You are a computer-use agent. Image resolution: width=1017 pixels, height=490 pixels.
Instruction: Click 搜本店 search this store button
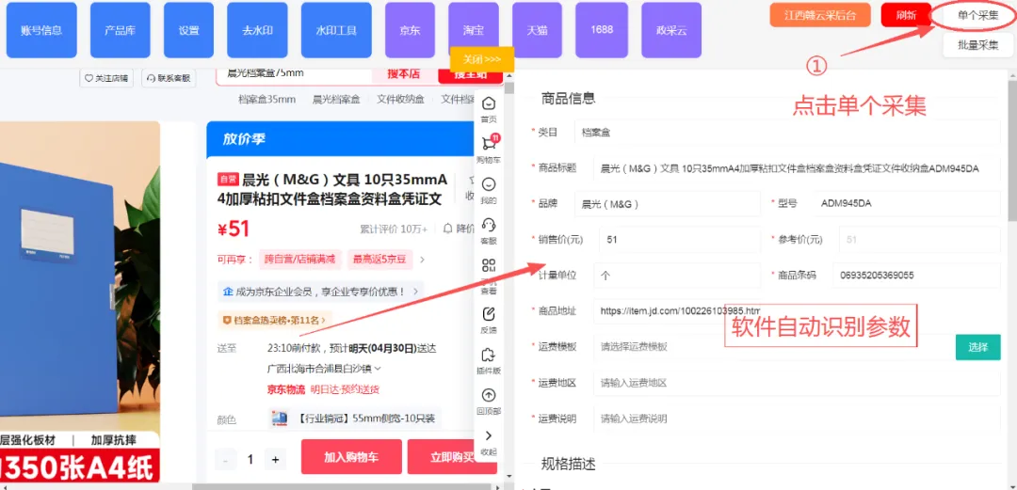(404, 74)
